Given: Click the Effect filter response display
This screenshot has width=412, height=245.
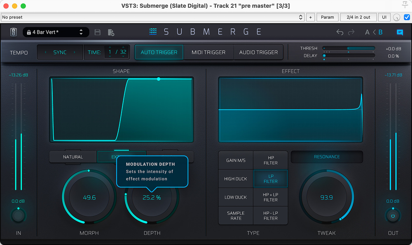Looking at the screenshot, I should click(x=290, y=110).
